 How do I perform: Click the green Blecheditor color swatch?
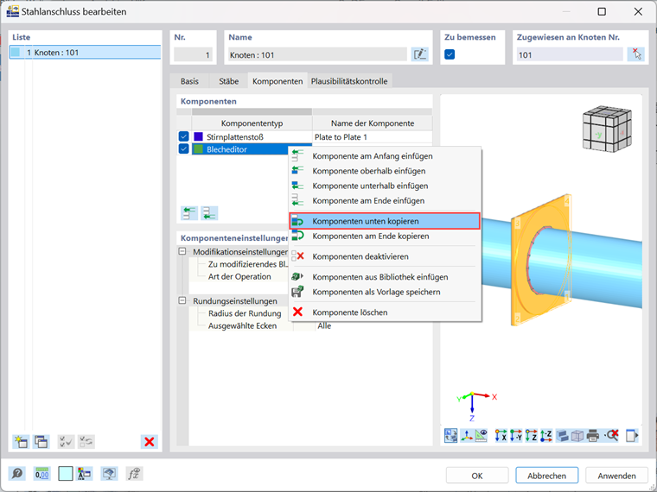(x=199, y=149)
